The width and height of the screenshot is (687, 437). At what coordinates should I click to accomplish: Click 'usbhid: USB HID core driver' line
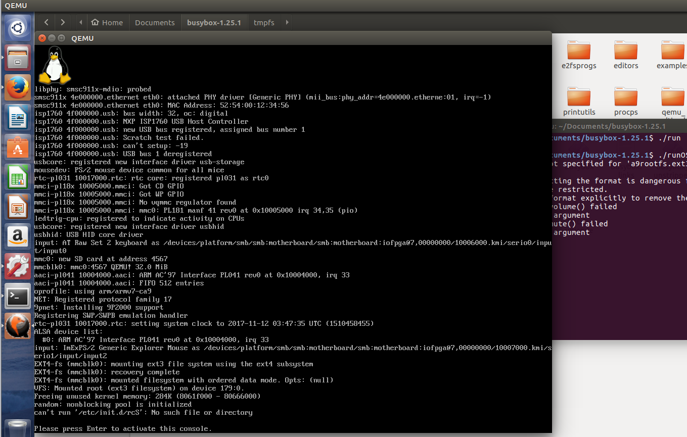[x=88, y=234]
